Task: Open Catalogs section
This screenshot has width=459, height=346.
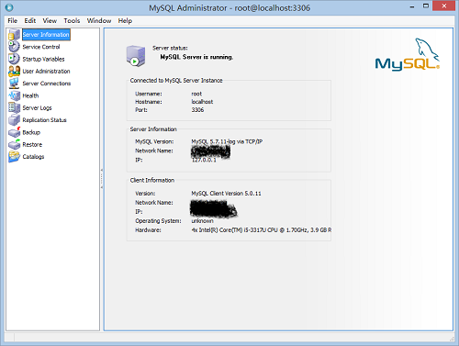Action: pos(33,157)
